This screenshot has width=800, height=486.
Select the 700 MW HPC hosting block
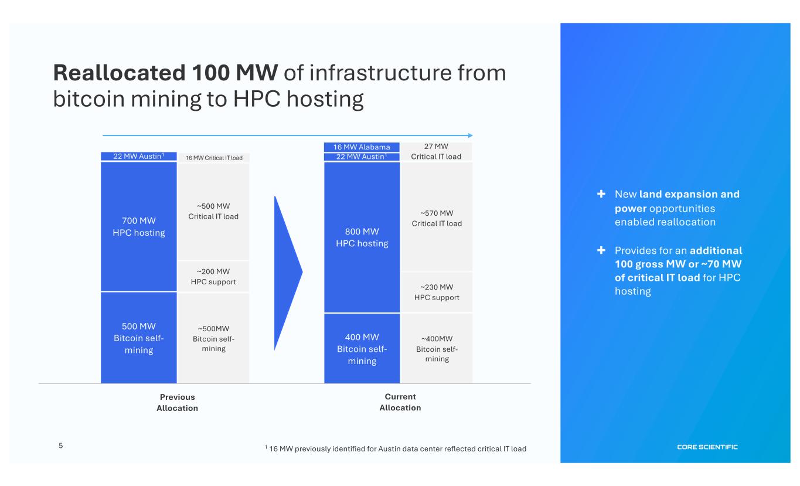coord(139,226)
